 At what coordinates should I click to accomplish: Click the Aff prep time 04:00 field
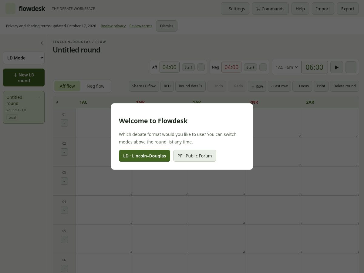click(170, 67)
